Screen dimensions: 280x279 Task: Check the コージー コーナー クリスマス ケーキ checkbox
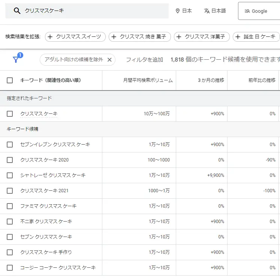pos(10,268)
